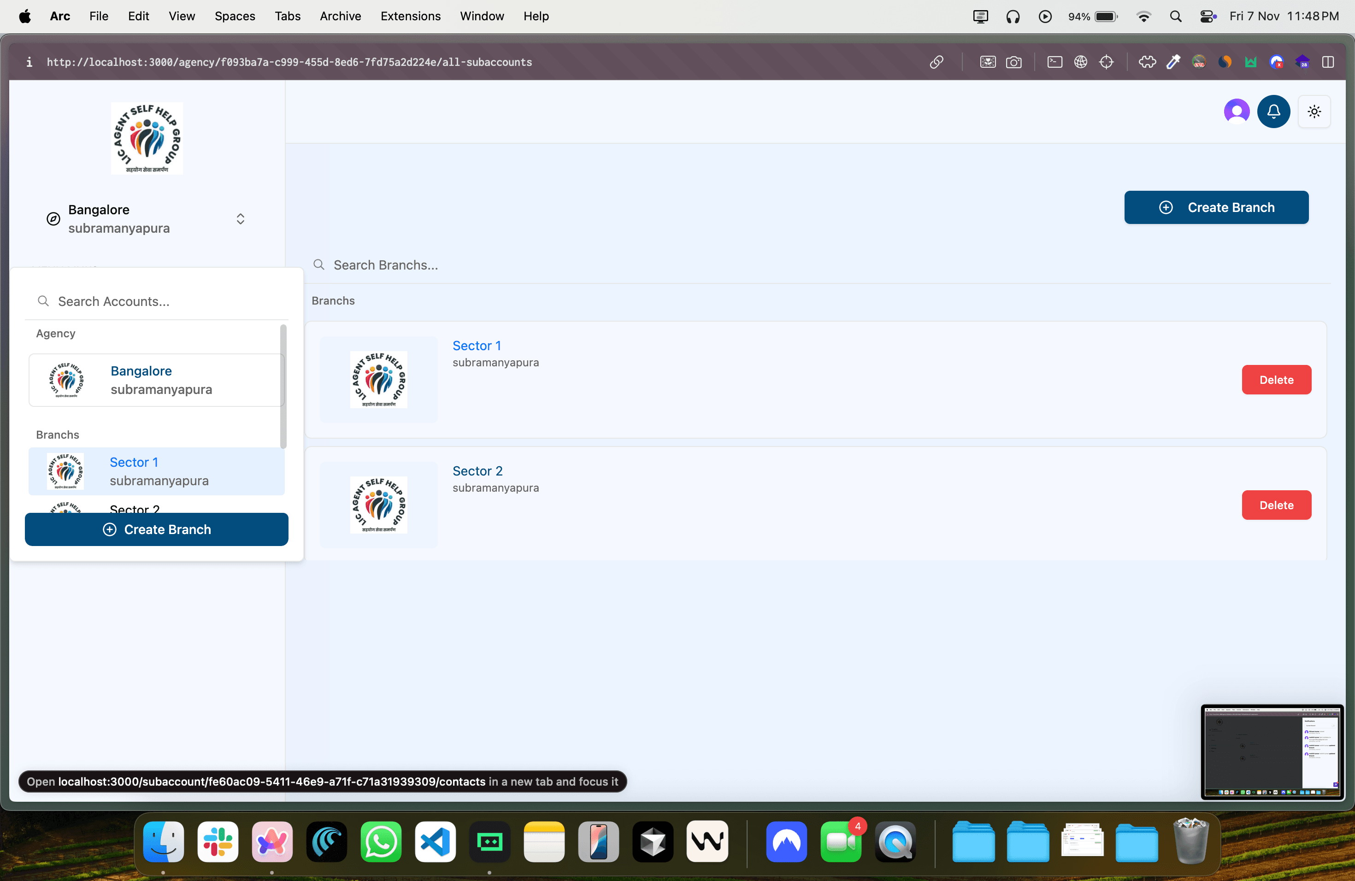
Task: Click the user avatar icon
Action: click(x=1236, y=112)
